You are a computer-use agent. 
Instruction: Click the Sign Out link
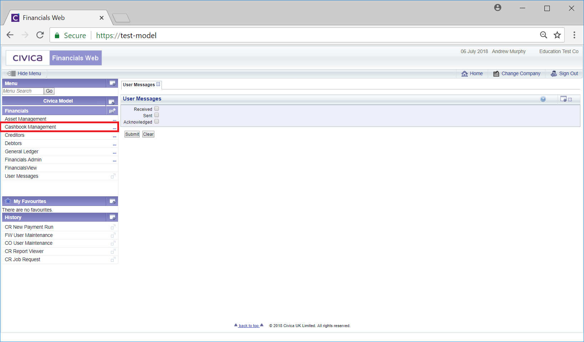[x=568, y=73]
